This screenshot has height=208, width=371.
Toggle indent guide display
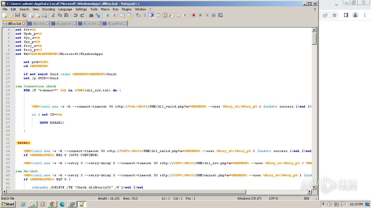point(152,15)
